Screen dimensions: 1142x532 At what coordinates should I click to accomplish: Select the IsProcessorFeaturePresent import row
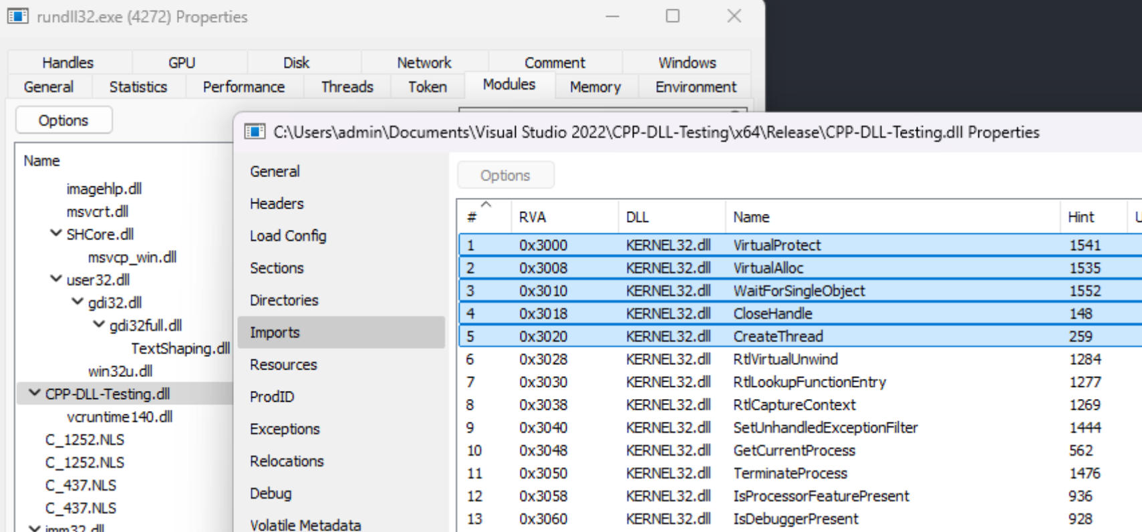click(x=800, y=495)
